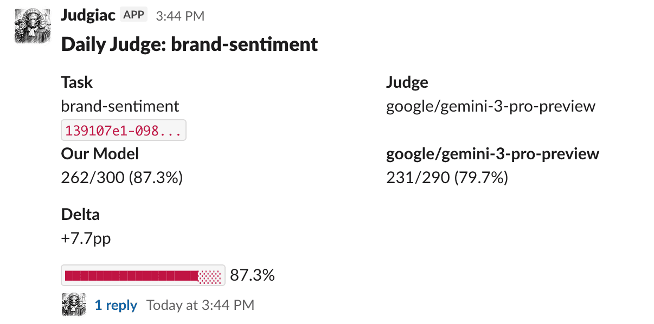Click the bold google/gemini-3-pro-preview winner label
654x324 pixels.
coord(492,154)
